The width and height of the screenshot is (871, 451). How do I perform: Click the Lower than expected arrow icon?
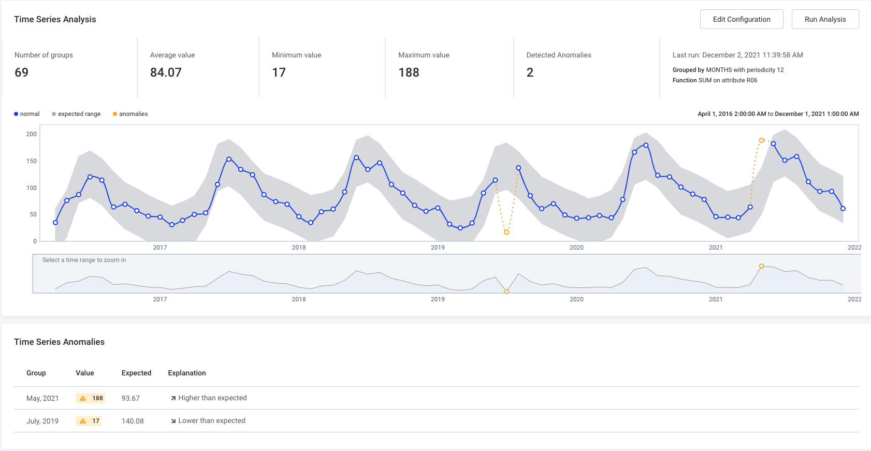pos(173,421)
